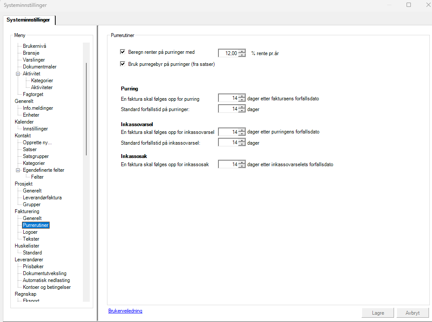The width and height of the screenshot is (432, 322).
Task: Select Grupper under Prosjekt
Action: point(32,204)
